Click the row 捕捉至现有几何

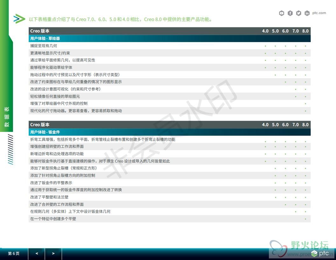tap(170, 46)
